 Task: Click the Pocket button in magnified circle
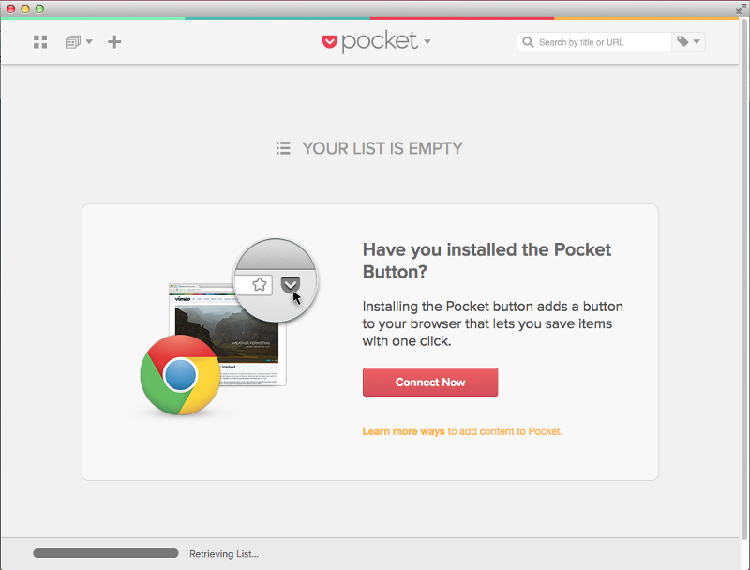coord(291,284)
